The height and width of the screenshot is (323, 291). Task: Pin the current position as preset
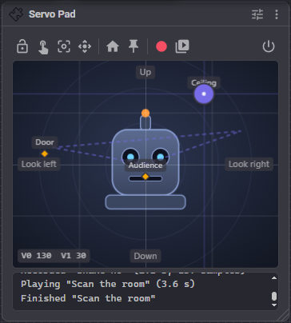134,46
